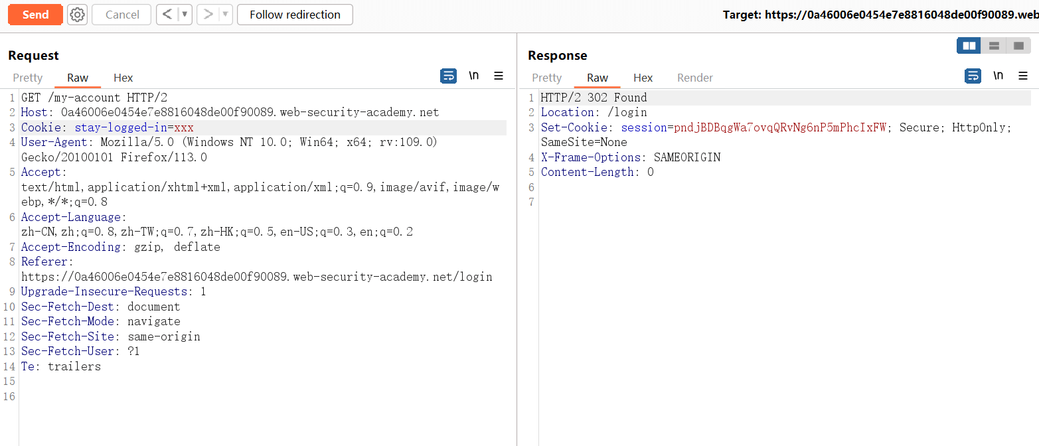Toggle non-printable characters in Request panel
The height and width of the screenshot is (446, 1039).
pos(474,76)
